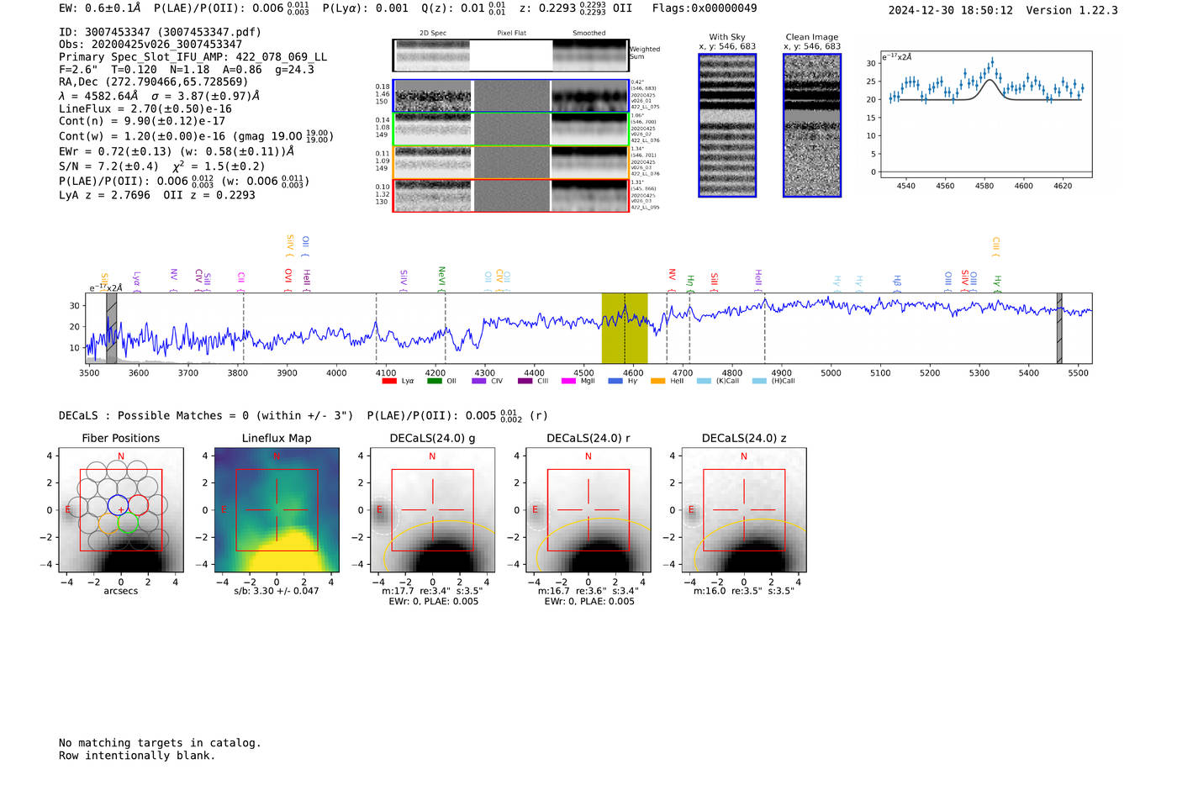The width and height of the screenshot is (1177, 801).
Task: Select the Weighted Sum spectrum row
Action: pos(511,55)
